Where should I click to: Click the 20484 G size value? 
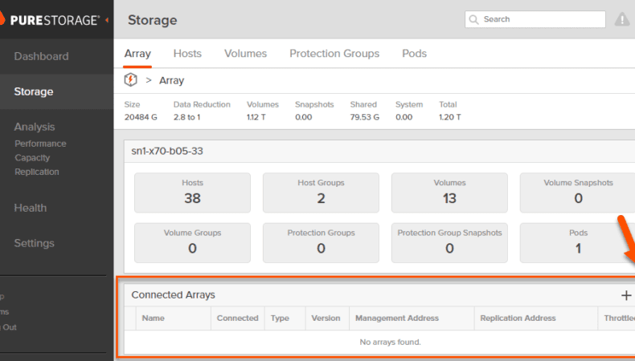pos(141,117)
